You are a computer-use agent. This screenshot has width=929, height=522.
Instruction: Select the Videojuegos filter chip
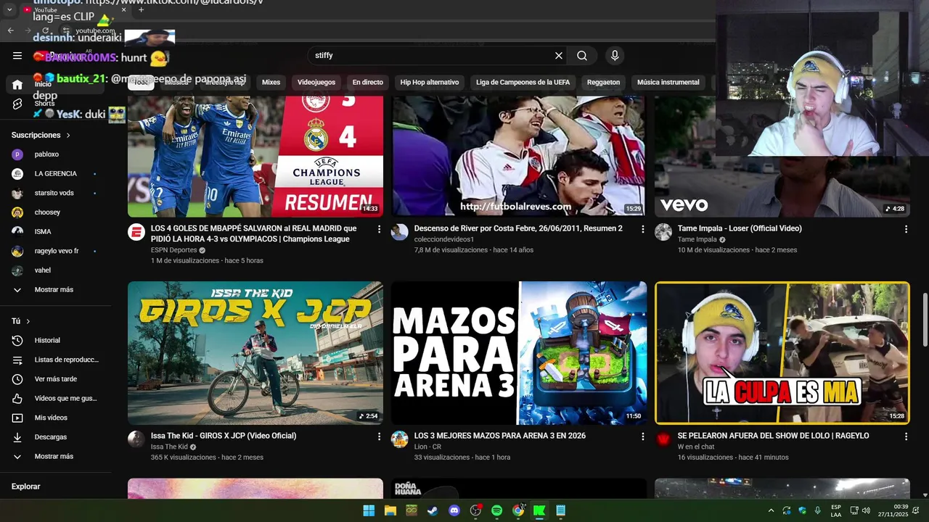pyautogui.click(x=316, y=83)
